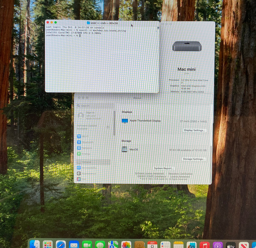Open Reminders from the Dock
The image size is (256, 248).
coord(165,244)
